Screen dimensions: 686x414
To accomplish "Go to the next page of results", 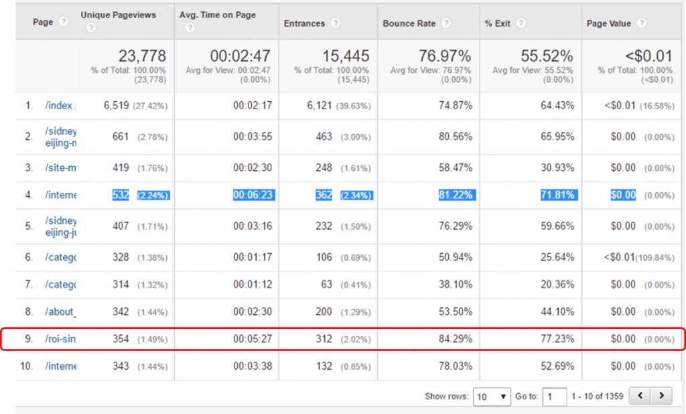I will tap(662, 396).
